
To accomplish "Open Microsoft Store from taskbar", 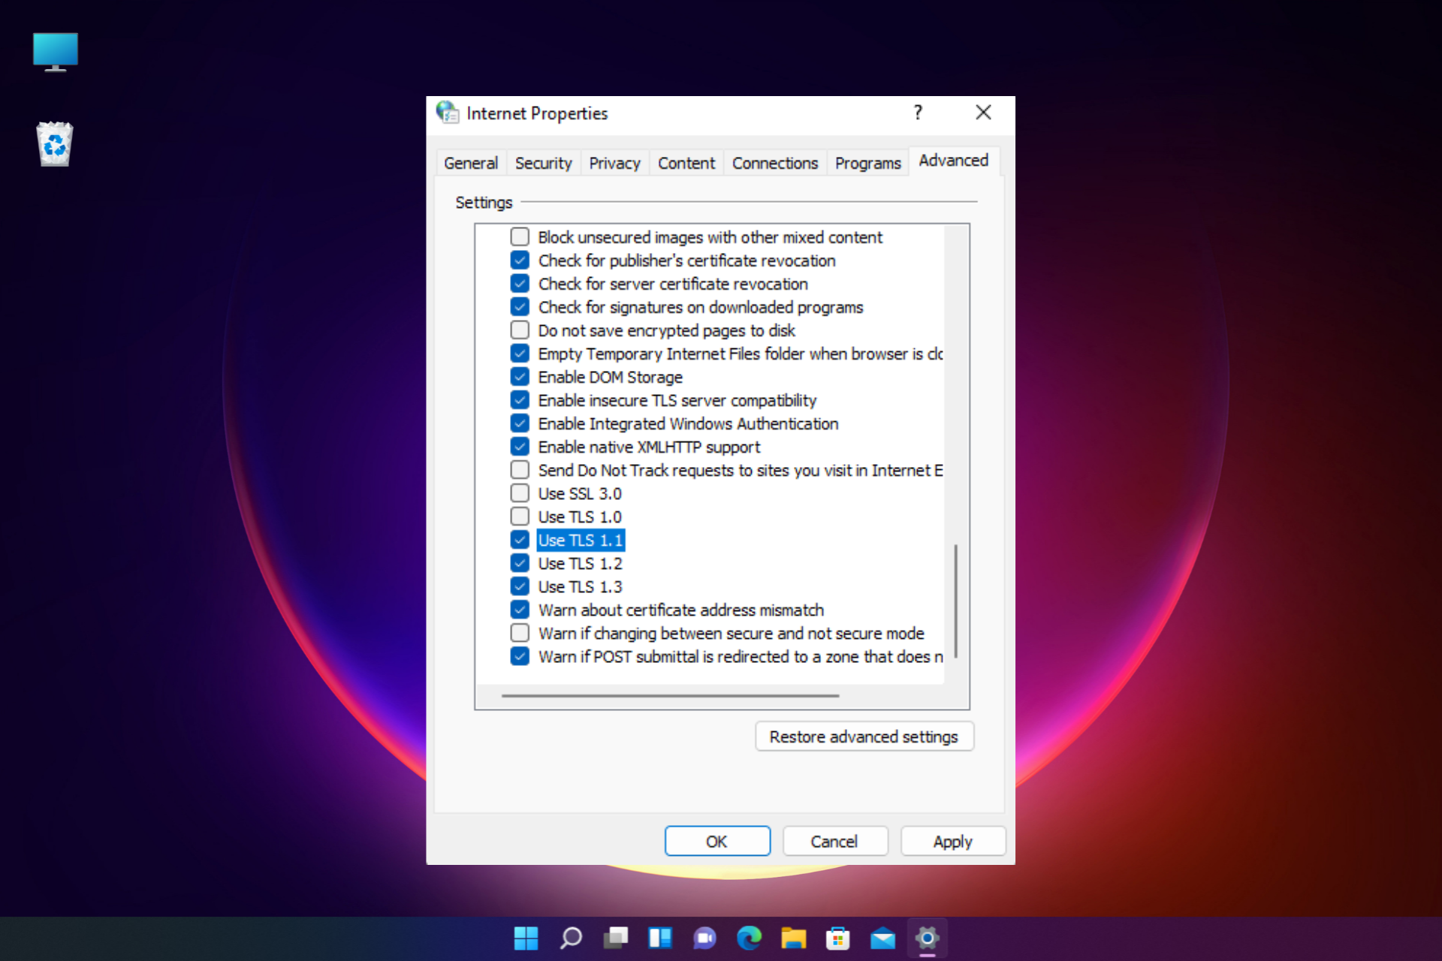I will pyautogui.click(x=837, y=938).
